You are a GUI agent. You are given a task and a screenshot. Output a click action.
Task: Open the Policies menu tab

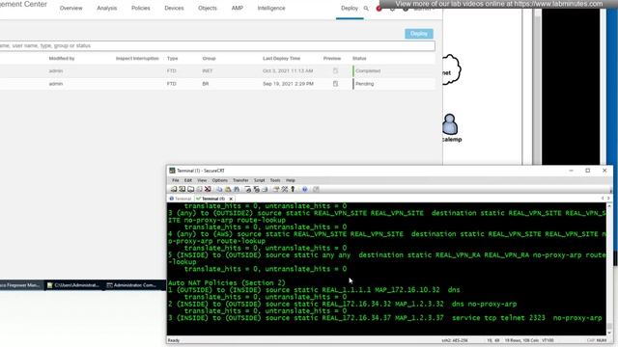tap(141, 9)
